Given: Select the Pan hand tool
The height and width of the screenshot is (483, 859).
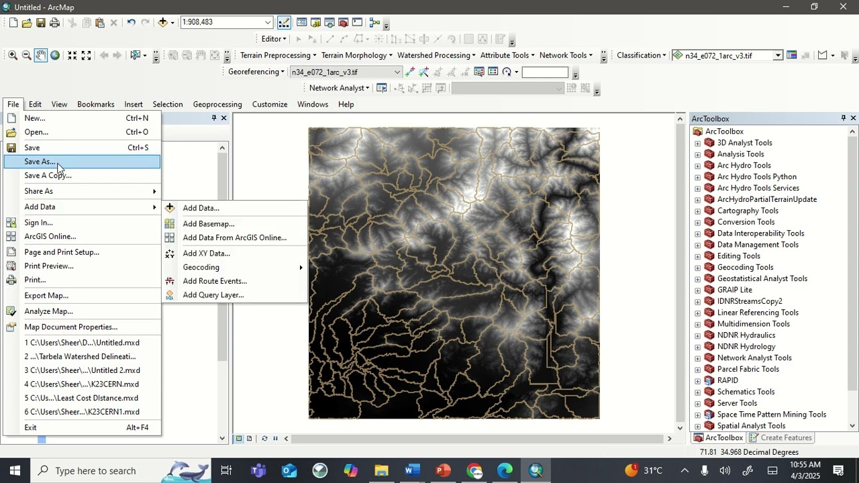Looking at the screenshot, I should (41, 55).
